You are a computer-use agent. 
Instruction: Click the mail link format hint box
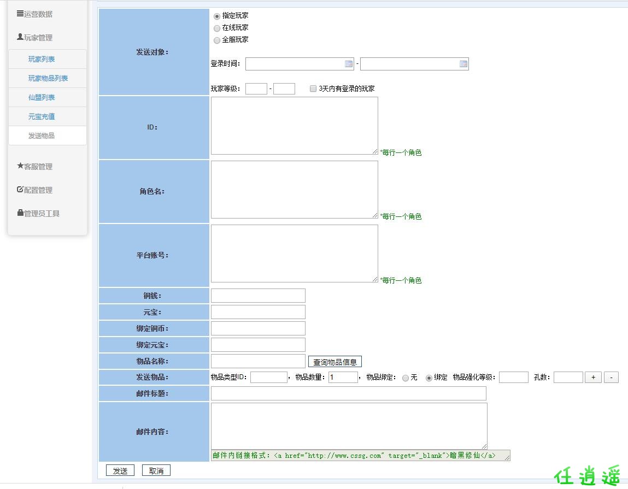point(361,455)
